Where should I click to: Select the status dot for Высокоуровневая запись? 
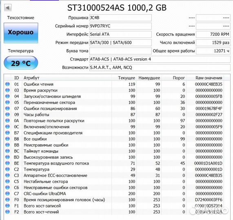tap(7, 157)
